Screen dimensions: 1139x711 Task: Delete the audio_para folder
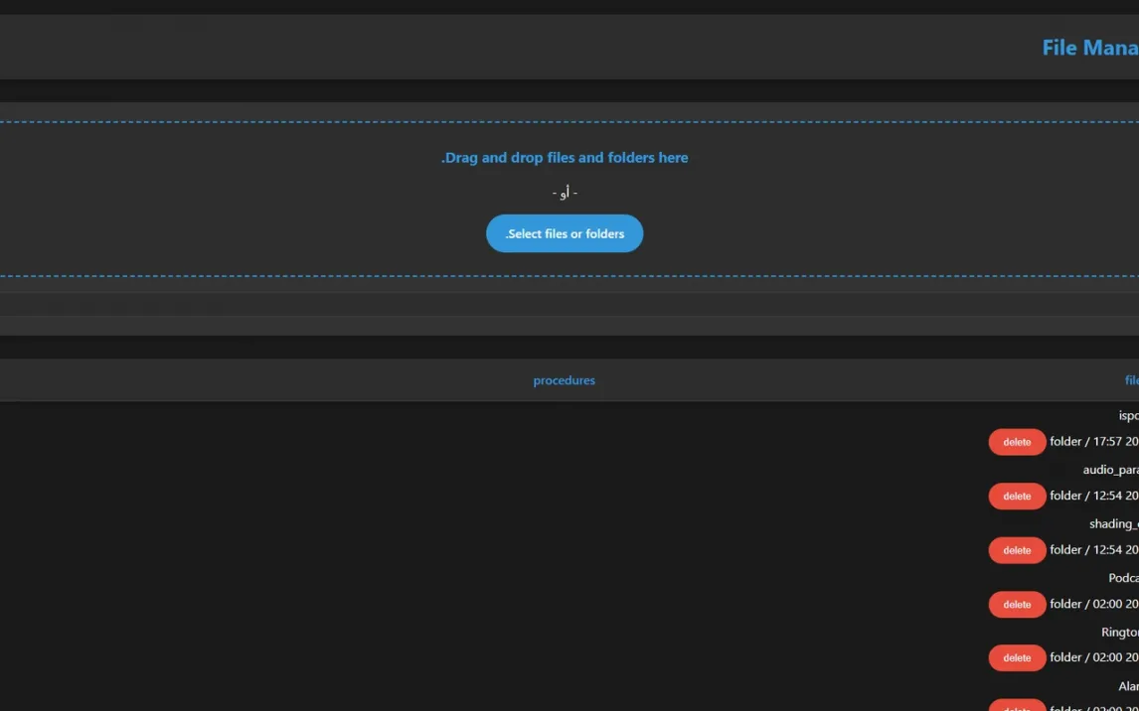coord(1017,496)
